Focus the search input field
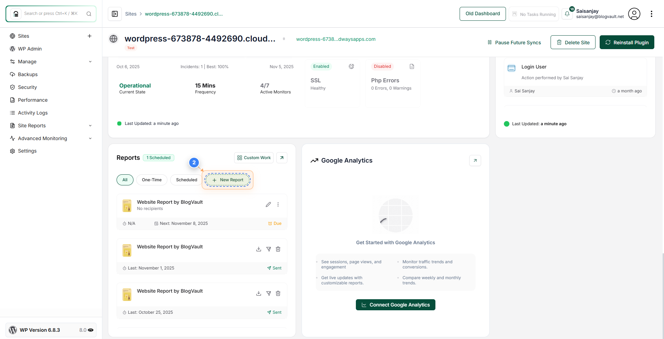664x339 pixels. point(52,13)
